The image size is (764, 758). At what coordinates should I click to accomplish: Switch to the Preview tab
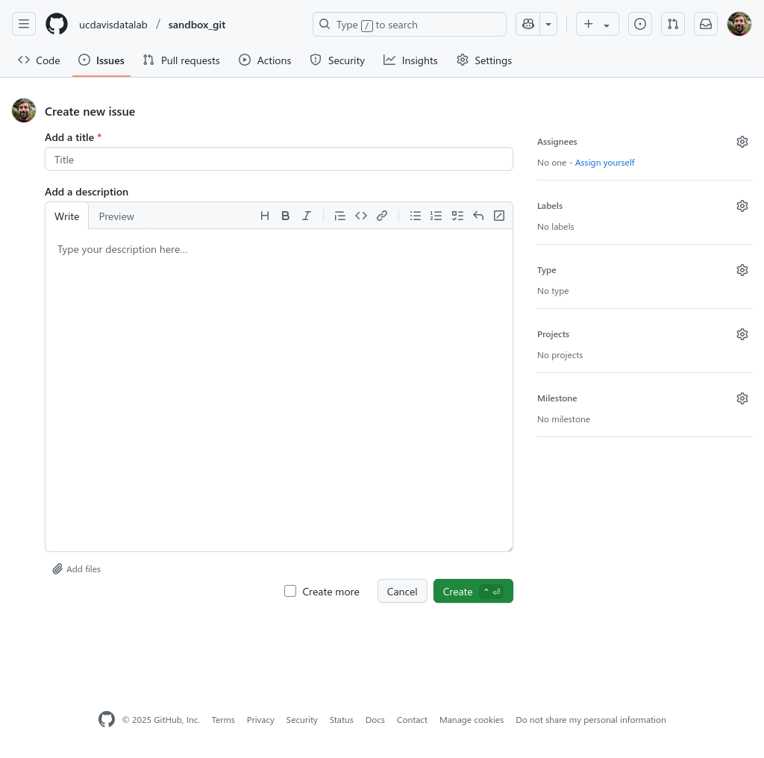coord(116,216)
